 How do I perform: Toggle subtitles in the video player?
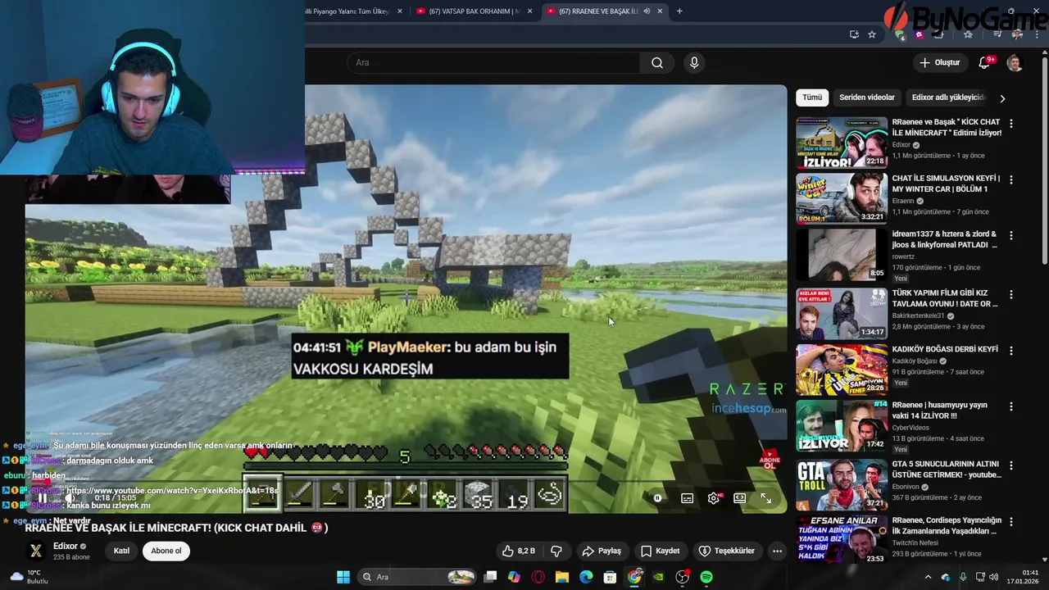point(687,498)
